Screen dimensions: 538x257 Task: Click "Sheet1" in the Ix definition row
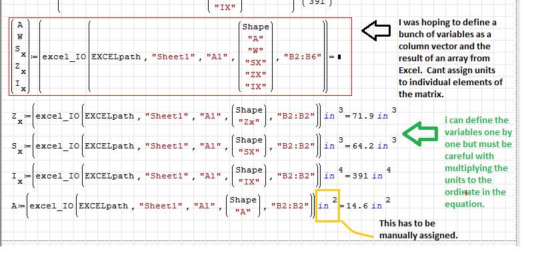click(x=167, y=176)
